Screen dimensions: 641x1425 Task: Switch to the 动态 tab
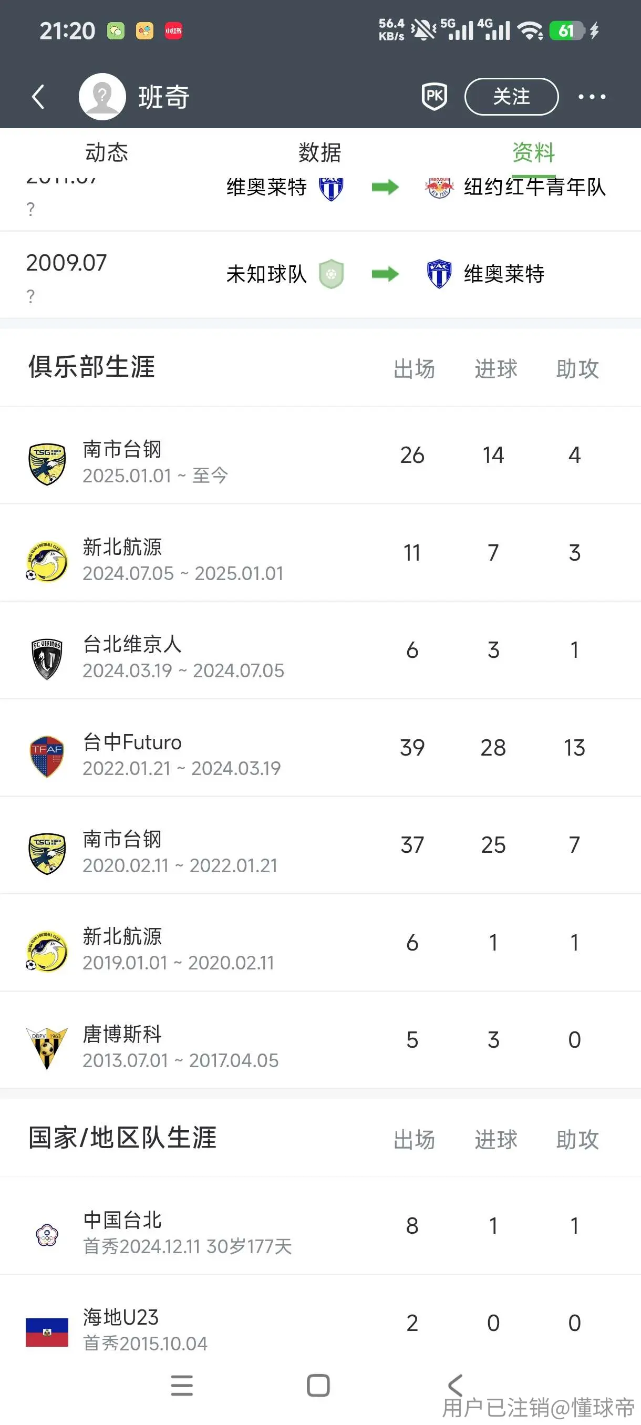click(107, 152)
